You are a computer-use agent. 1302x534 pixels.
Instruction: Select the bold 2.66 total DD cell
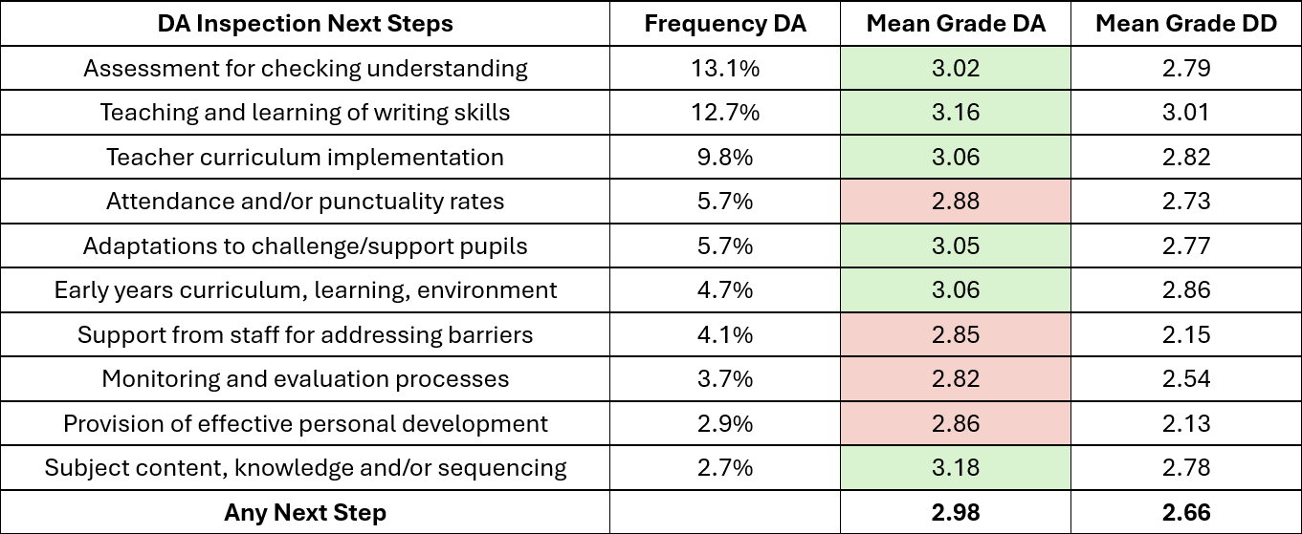(1185, 512)
